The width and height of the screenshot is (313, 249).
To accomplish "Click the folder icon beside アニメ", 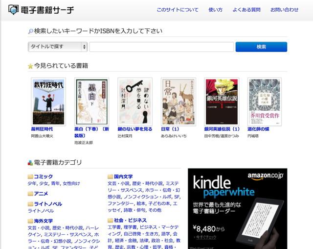I will point(30,194).
